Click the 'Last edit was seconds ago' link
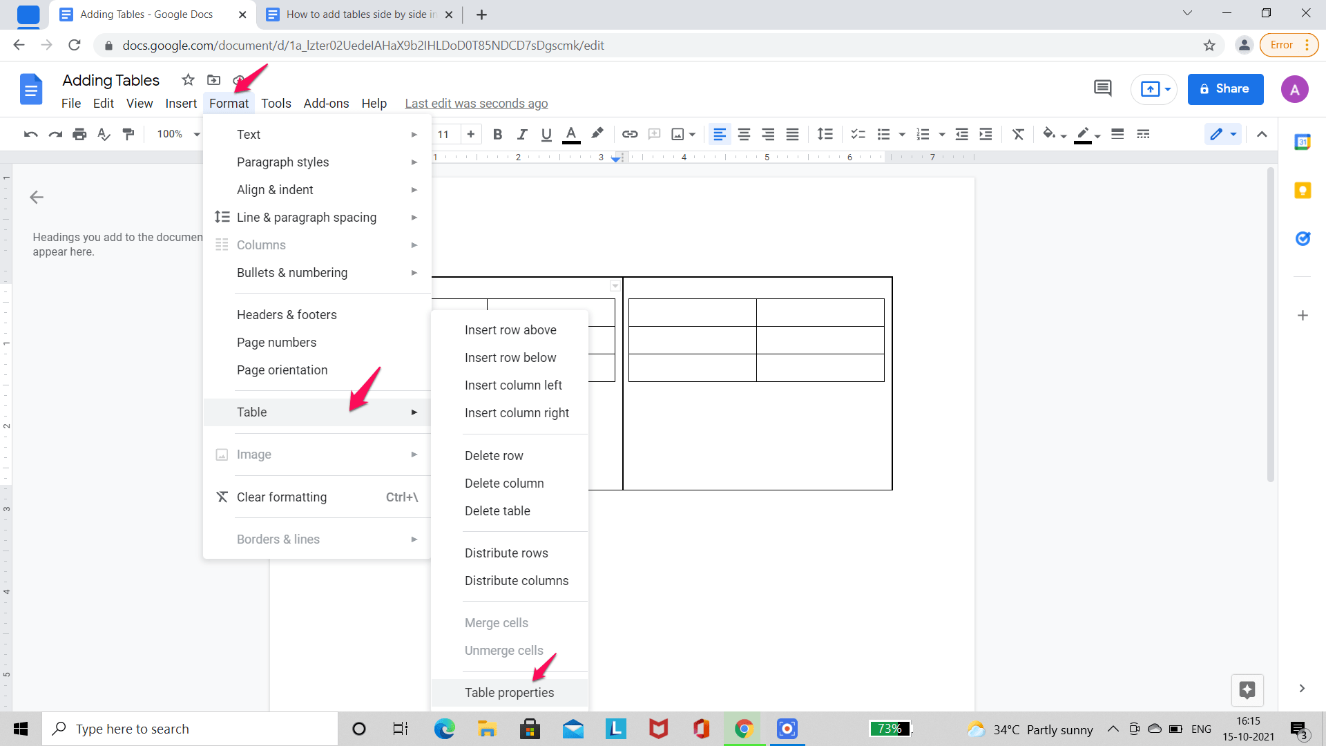1326x746 pixels. [x=477, y=103]
